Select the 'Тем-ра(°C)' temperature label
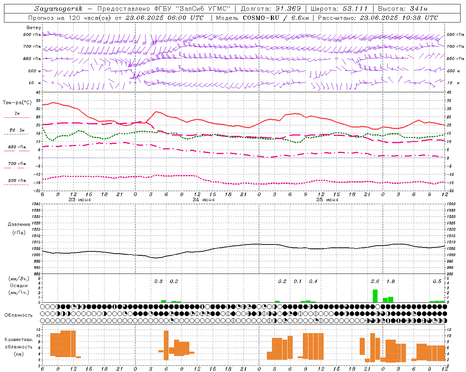 point(17,103)
